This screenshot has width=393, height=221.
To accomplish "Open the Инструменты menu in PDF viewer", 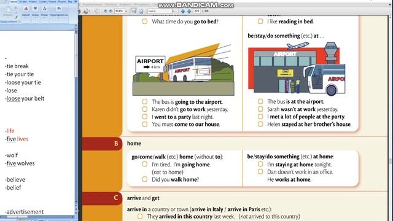I will pyautogui.click(x=142, y=4).
